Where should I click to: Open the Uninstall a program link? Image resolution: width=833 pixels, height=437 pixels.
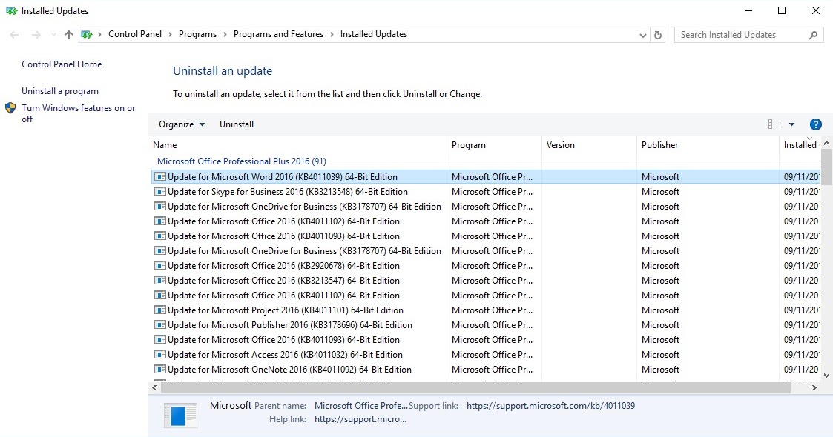(x=60, y=91)
